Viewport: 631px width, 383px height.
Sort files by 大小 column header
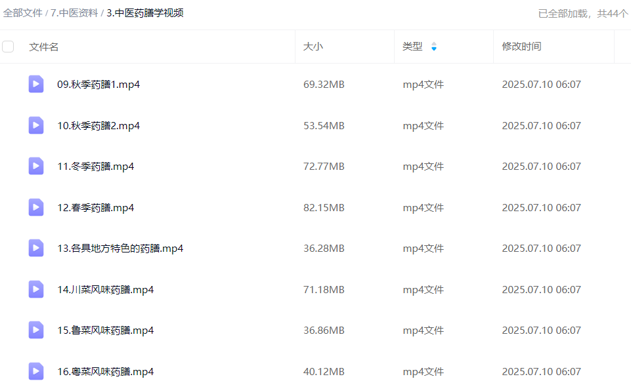coord(313,47)
